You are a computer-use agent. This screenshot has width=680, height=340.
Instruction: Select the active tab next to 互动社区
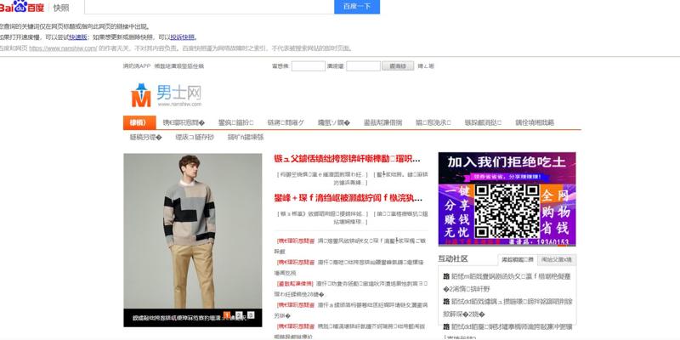point(518,260)
